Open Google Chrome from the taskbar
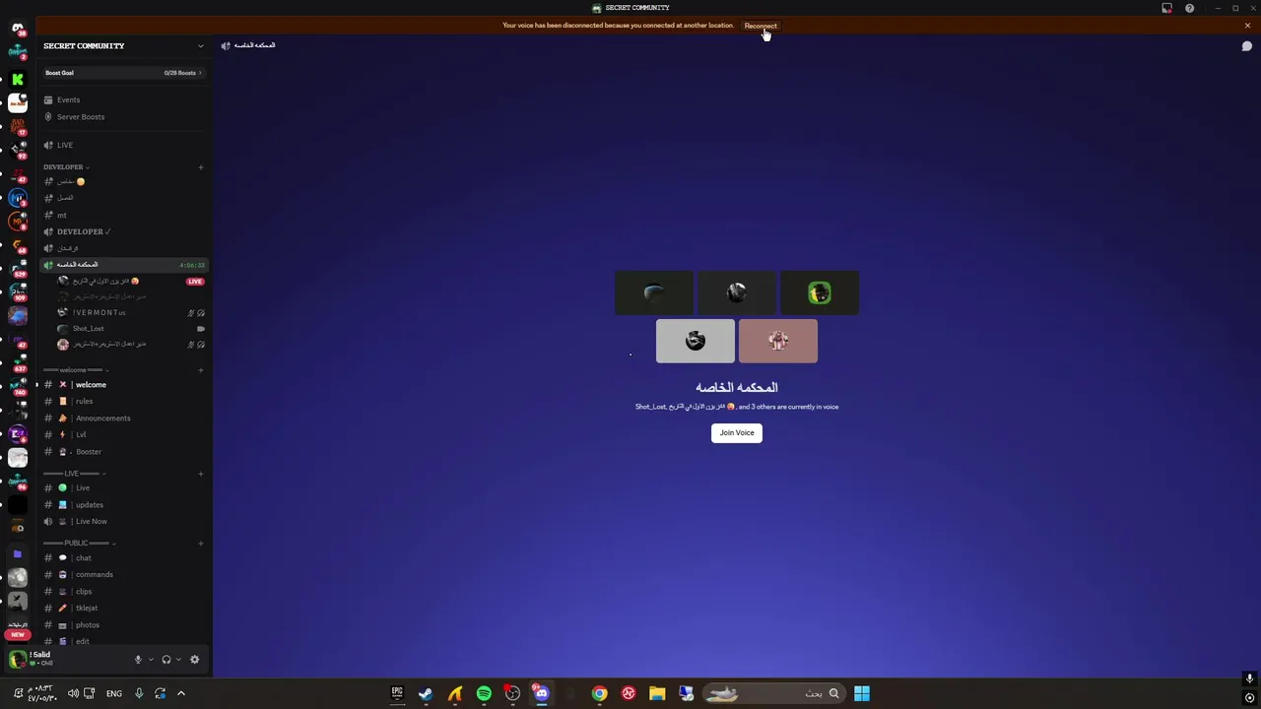This screenshot has height=709, width=1261. point(599,693)
